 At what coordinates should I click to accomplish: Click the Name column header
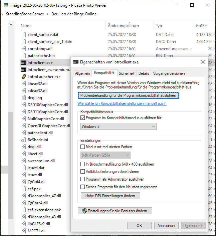[x=26, y=26]
